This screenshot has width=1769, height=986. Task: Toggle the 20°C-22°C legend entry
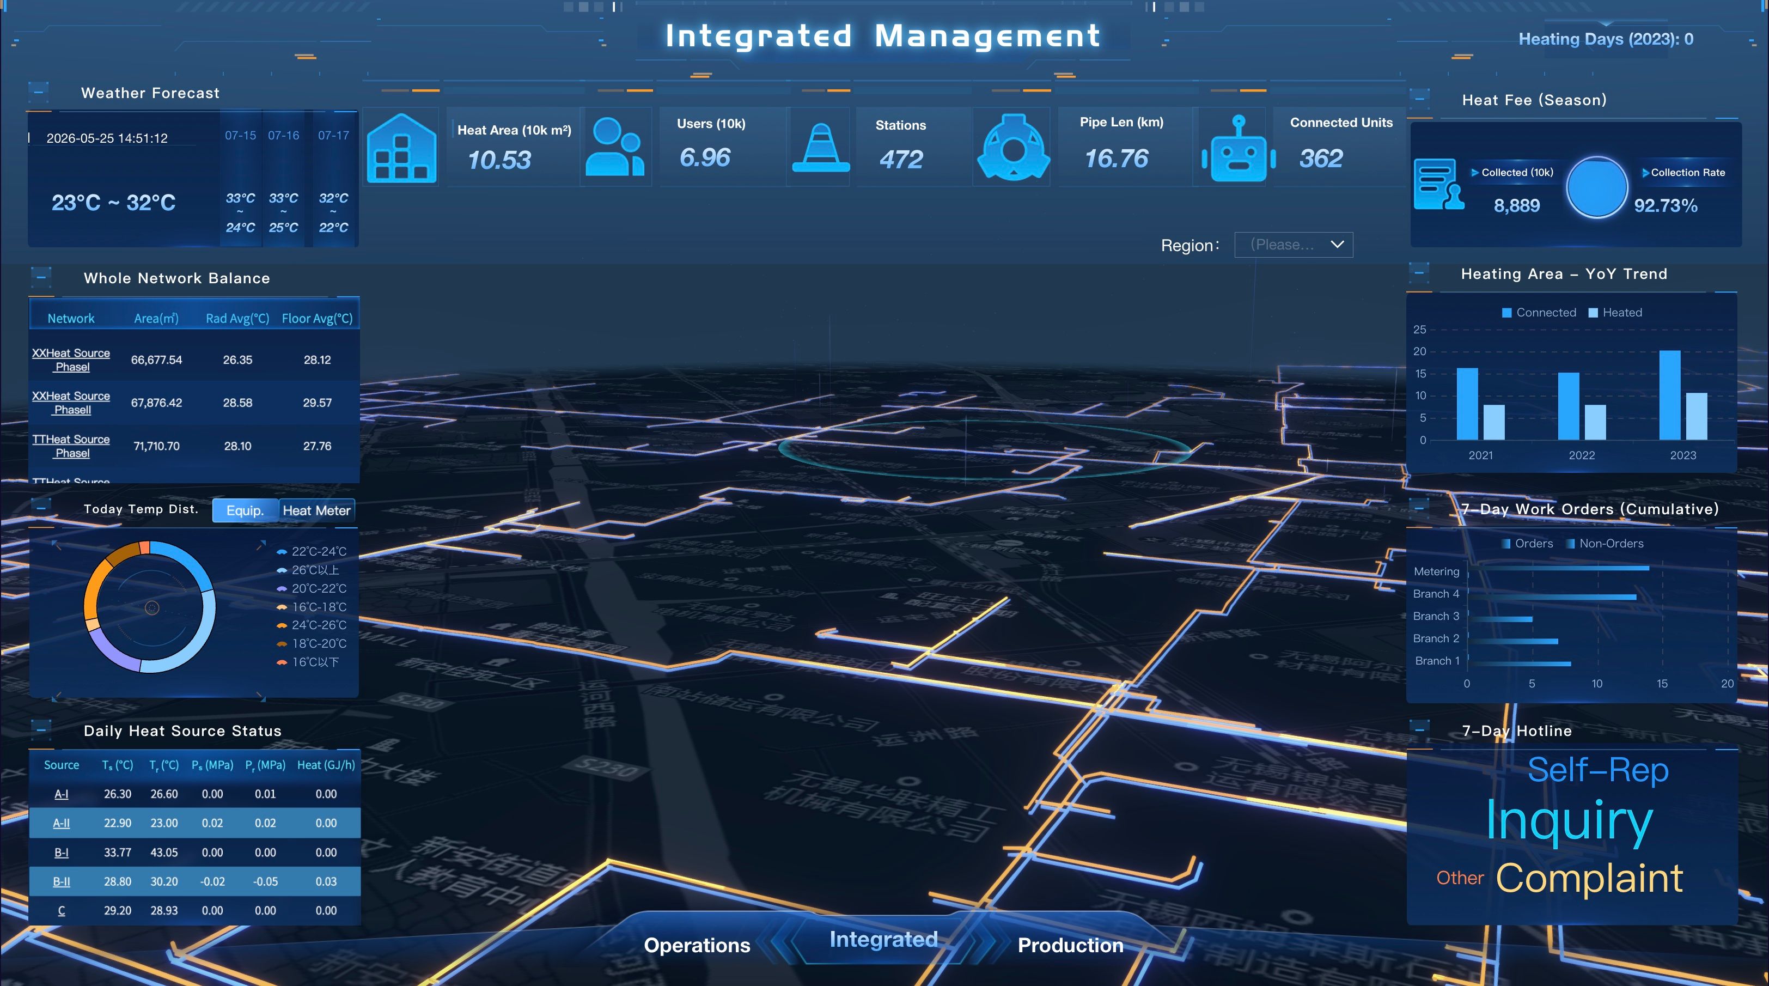(311, 588)
